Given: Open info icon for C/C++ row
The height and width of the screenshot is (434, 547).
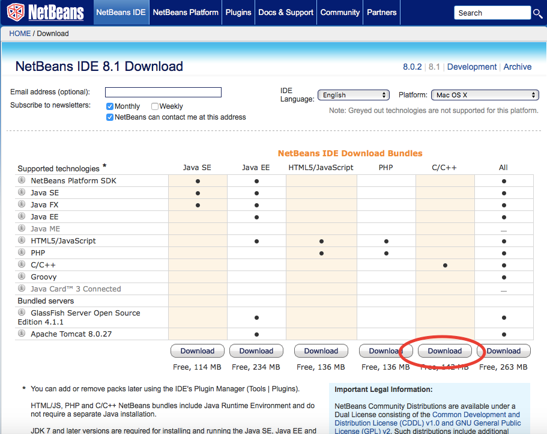Looking at the screenshot, I should 22,264.
